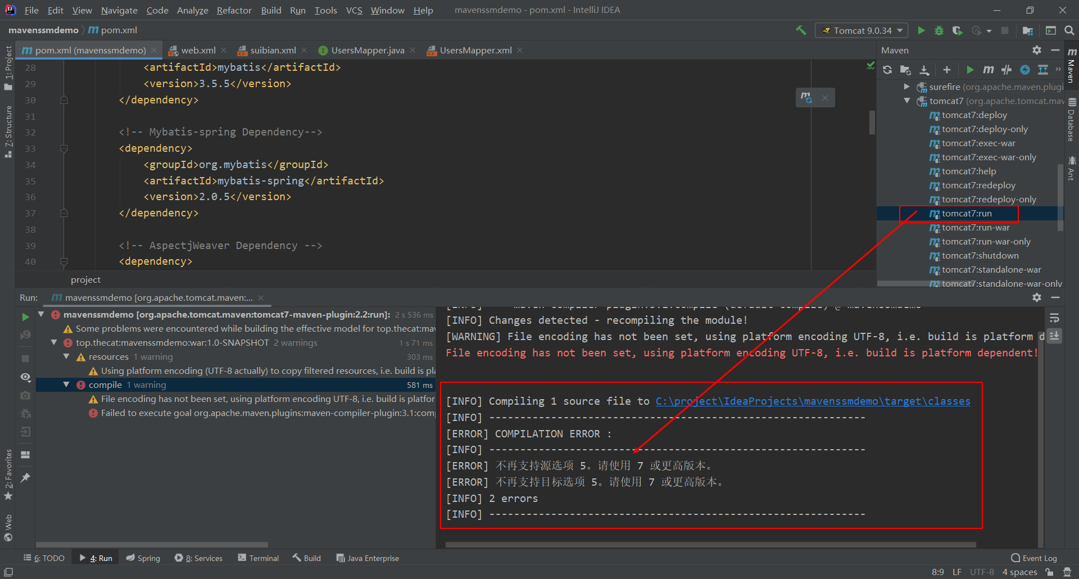
Task: Open the Maven side tool window tab
Action: [1072, 65]
